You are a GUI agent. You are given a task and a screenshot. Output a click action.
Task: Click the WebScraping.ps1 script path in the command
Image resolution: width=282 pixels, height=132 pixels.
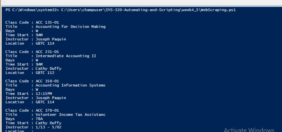[x=148, y=10]
